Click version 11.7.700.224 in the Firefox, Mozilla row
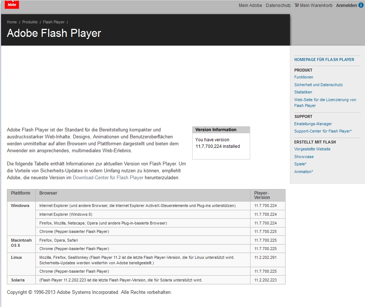The image size is (365, 307). [265, 223]
